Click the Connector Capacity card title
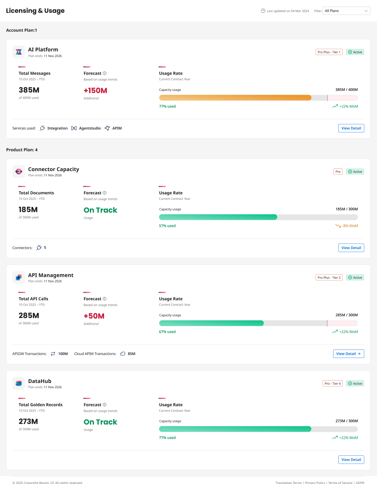This screenshot has width=377, height=484. tap(54, 169)
